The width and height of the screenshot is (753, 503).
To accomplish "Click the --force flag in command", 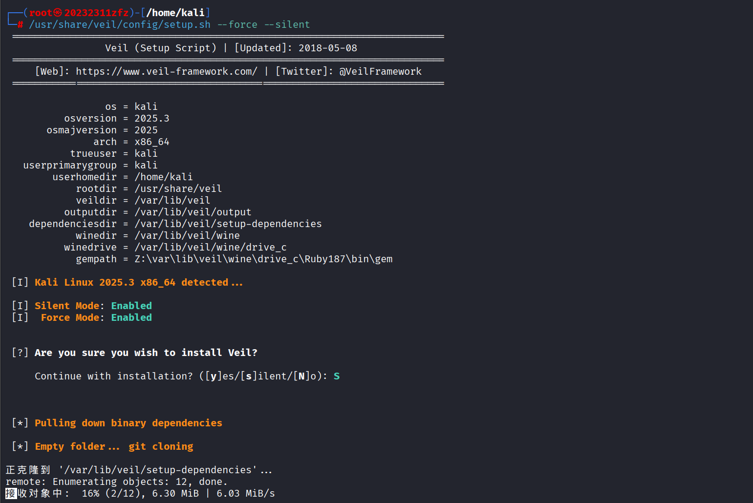I will 237,24.
